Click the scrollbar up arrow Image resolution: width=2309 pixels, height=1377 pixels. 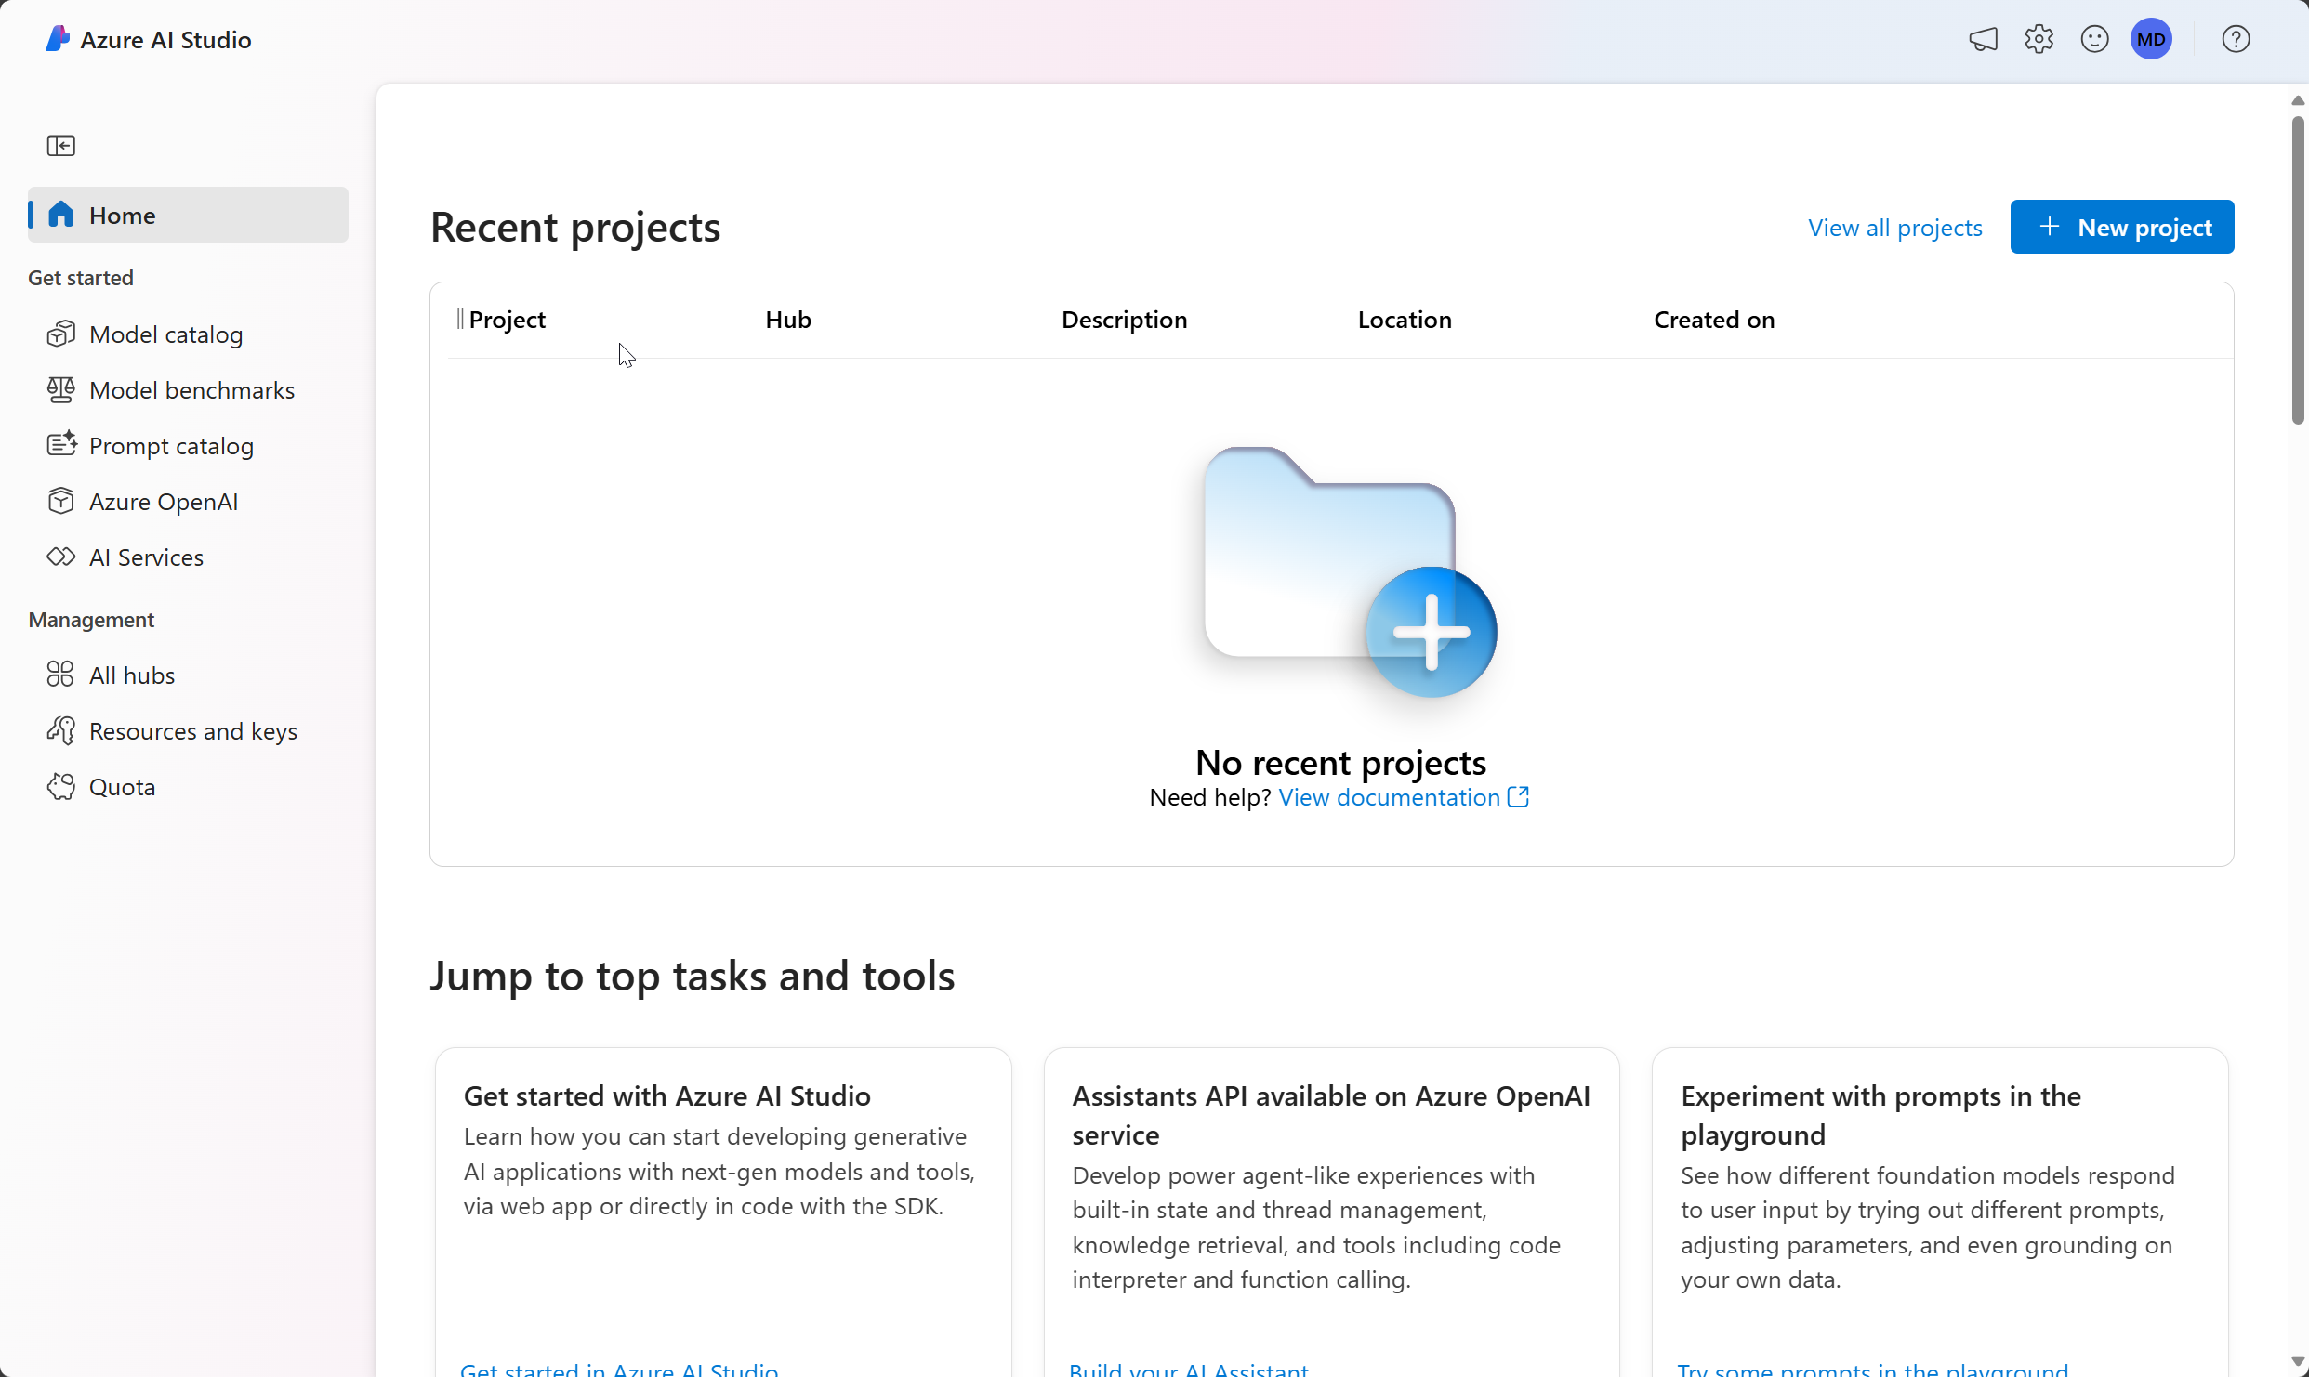pyautogui.click(x=2298, y=100)
